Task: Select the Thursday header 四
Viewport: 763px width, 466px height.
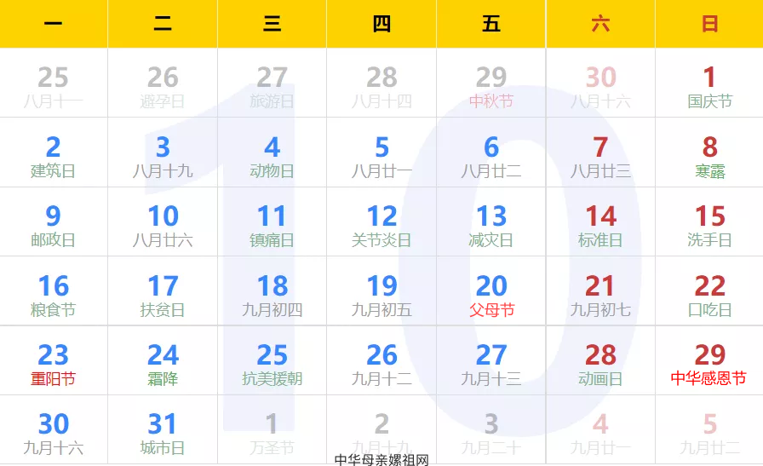Action: pos(381,24)
